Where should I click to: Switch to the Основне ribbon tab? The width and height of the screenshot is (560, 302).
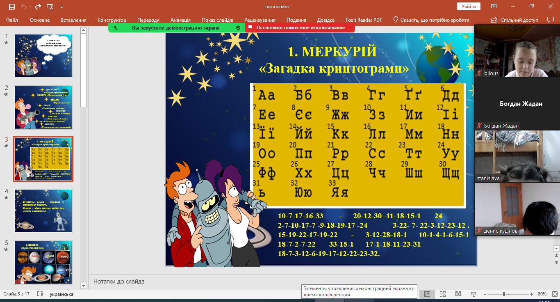40,20
